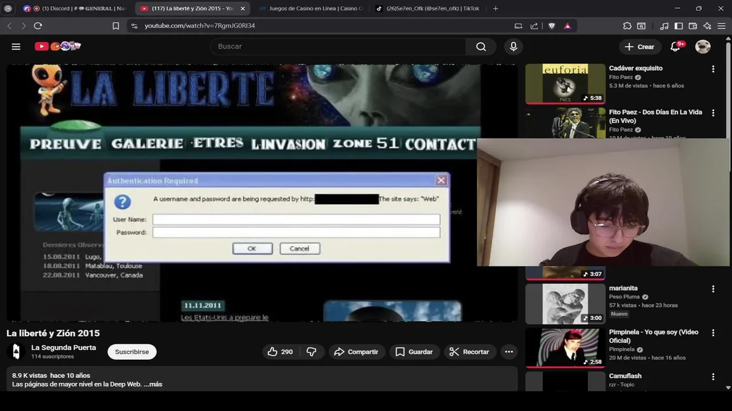Open the Brave main menu
Viewport: 732px width, 411px height.
click(x=721, y=26)
